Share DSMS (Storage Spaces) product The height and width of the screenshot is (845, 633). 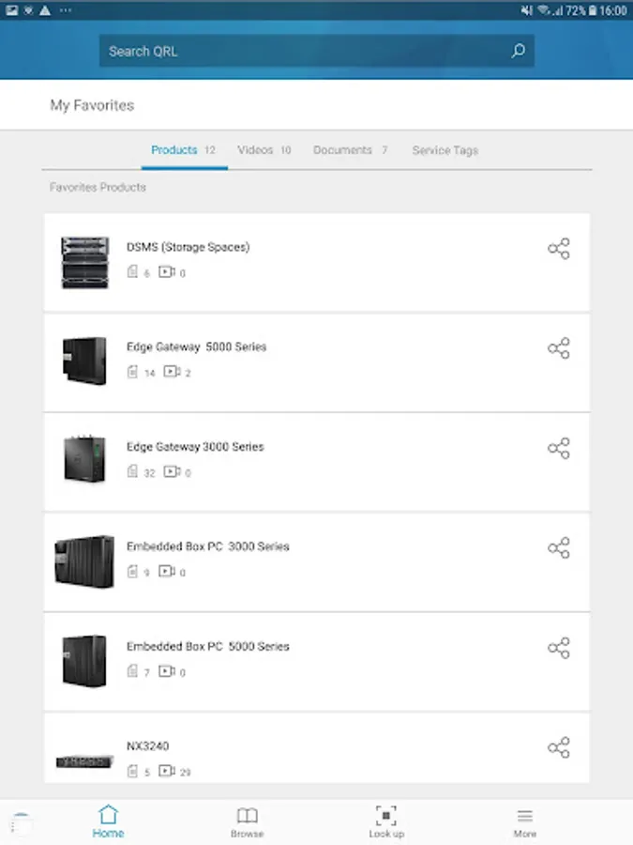pyautogui.click(x=559, y=249)
